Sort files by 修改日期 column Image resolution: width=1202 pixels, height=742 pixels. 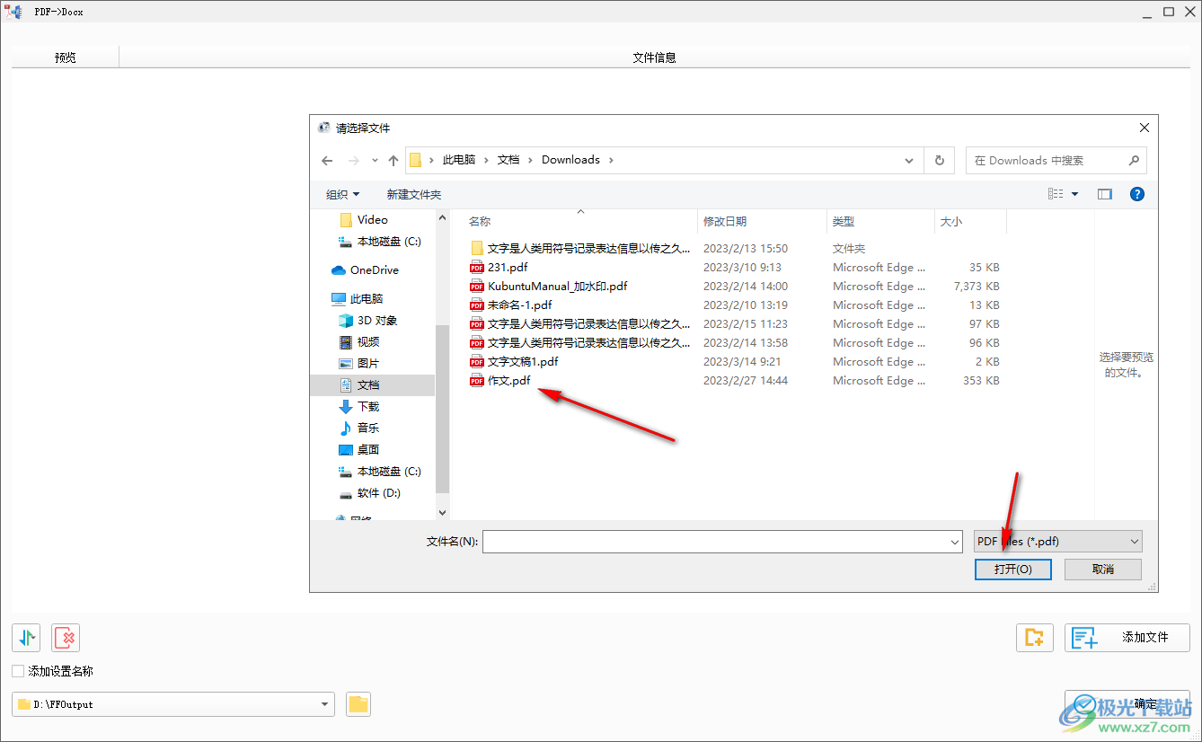pos(725,221)
